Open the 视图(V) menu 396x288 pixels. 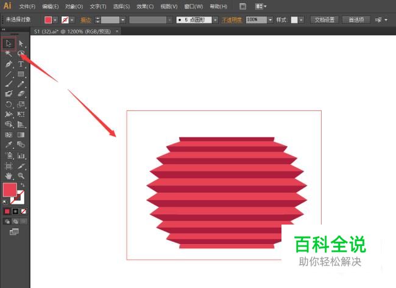[169, 7]
